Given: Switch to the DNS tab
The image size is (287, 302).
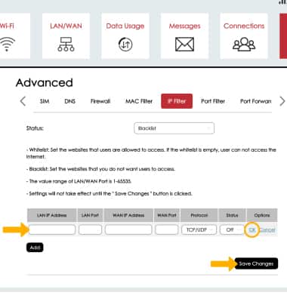Looking at the screenshot, I should (x=69, y=101).
